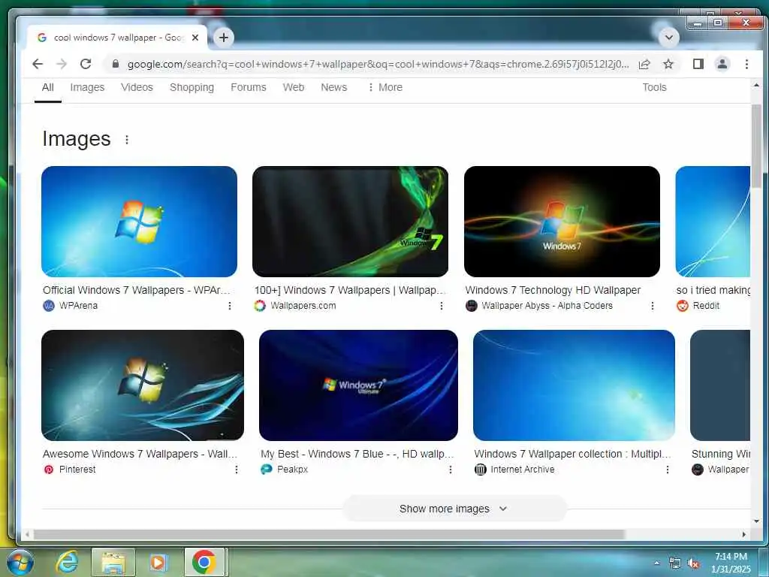
Task: Click the Internet Archive source label
Action: coord(523,470)
